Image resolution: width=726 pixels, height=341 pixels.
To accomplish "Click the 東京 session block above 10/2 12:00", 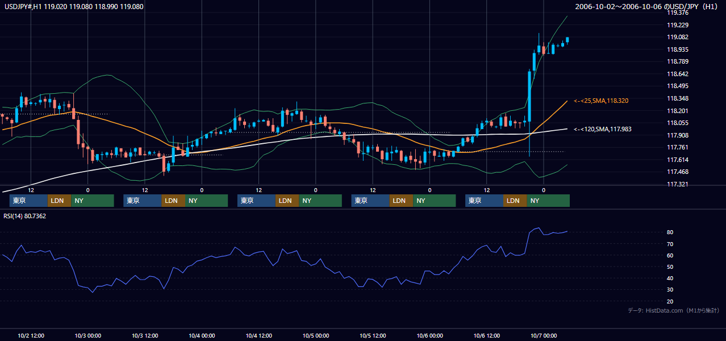I will 28,201.
